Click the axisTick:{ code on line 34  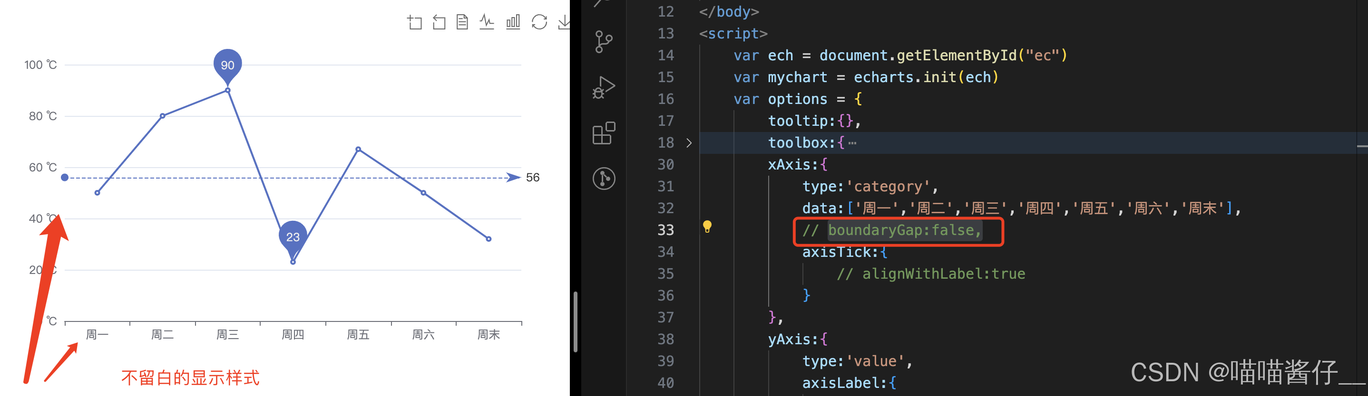[844, 252]
